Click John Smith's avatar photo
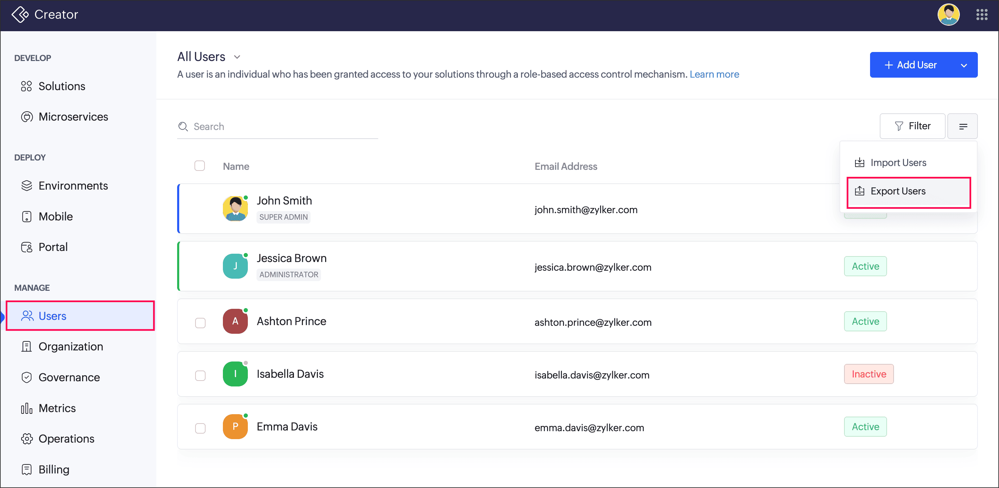The height and width of the screenshot is (488, 999). coord(235,209)
